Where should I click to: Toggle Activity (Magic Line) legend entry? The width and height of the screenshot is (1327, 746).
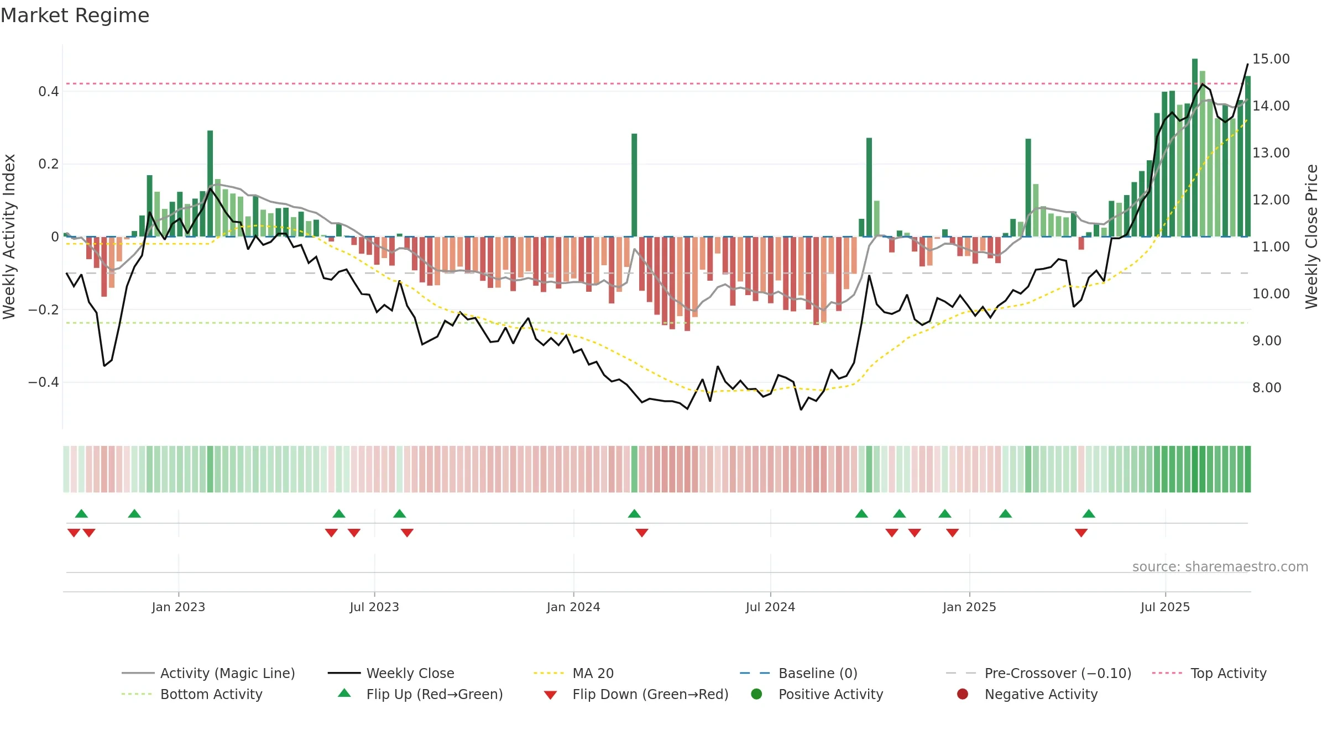[208, 673]
